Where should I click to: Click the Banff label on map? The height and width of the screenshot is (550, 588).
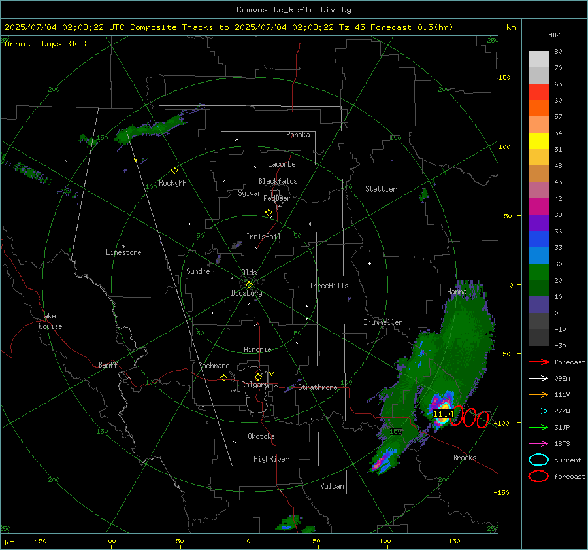tap(108, 365)
